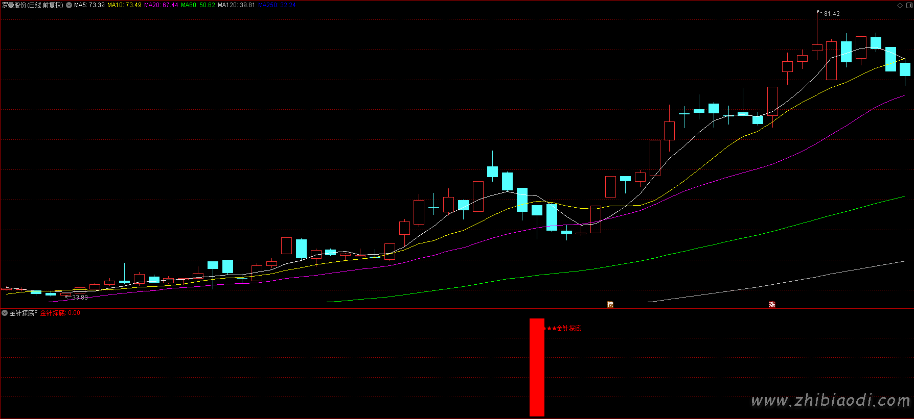Viewport: 914px width, 419px height.
Task: Select the MA120 label in header
Action: pyautogui.click(x=236, y=5)
